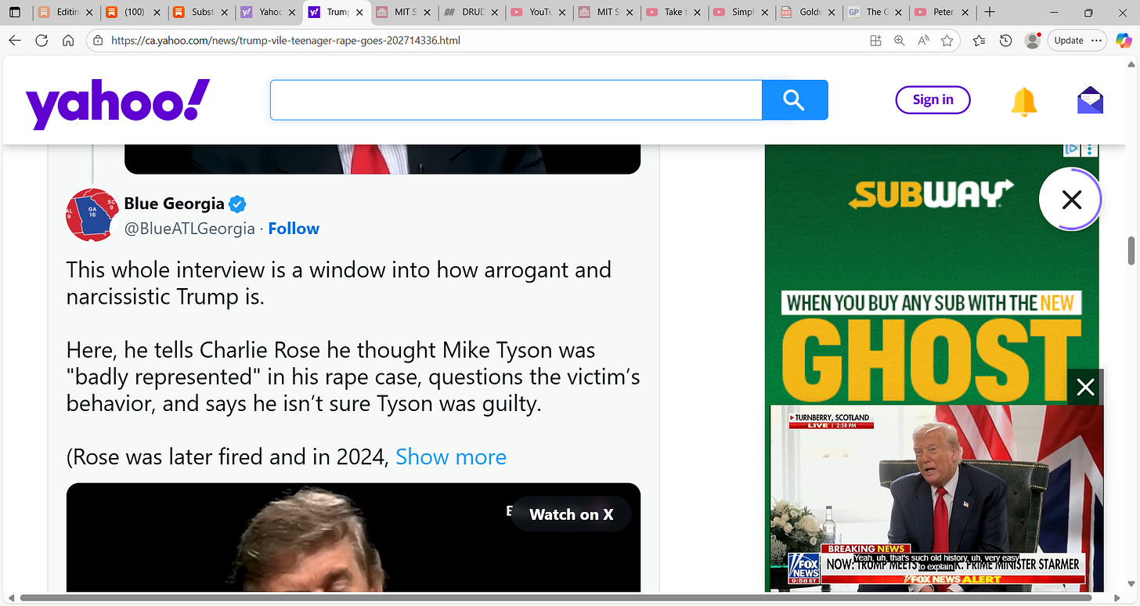Click the Sign in button
1140x606 pixels.
coord(933,99)
